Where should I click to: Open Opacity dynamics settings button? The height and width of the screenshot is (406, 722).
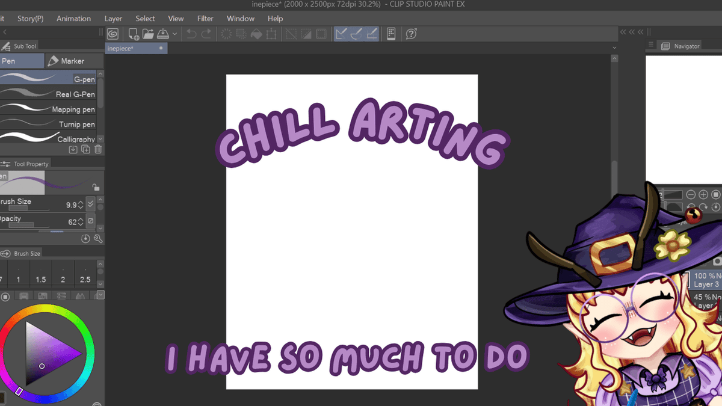coord(91,221)
